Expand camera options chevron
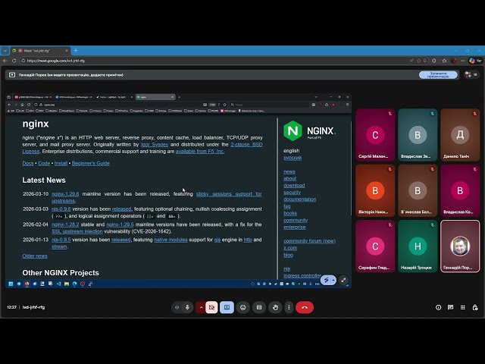The image size is (485, 364). tap(201, 307)
